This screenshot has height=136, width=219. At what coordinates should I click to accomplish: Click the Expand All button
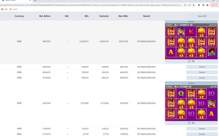(x=202, y=16)
